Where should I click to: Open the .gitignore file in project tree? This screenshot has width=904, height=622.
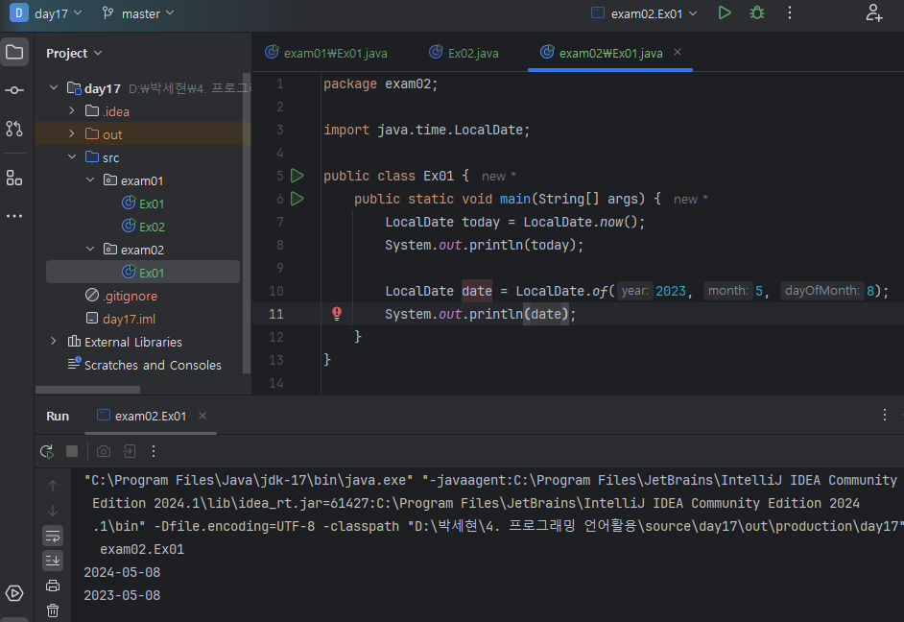pyautogui.click(x=130, y=296)
